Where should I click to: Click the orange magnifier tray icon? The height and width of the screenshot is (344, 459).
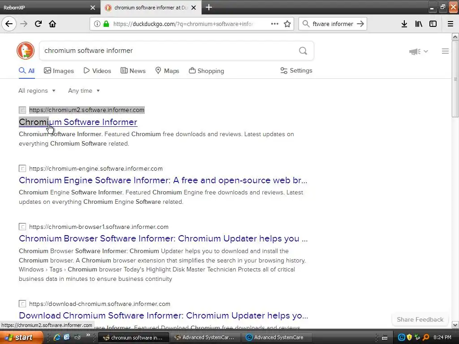point(426,338)
